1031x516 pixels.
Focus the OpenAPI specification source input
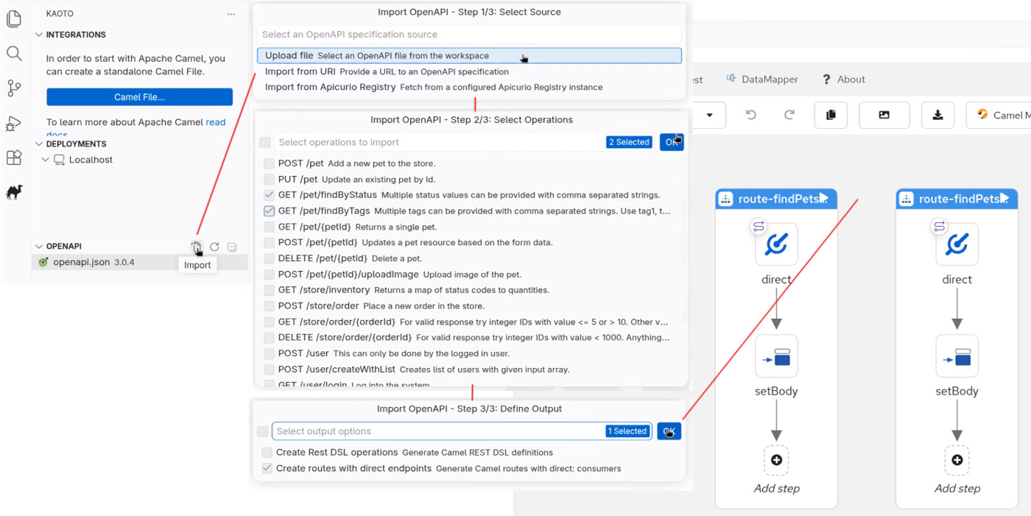pos(469,35)
